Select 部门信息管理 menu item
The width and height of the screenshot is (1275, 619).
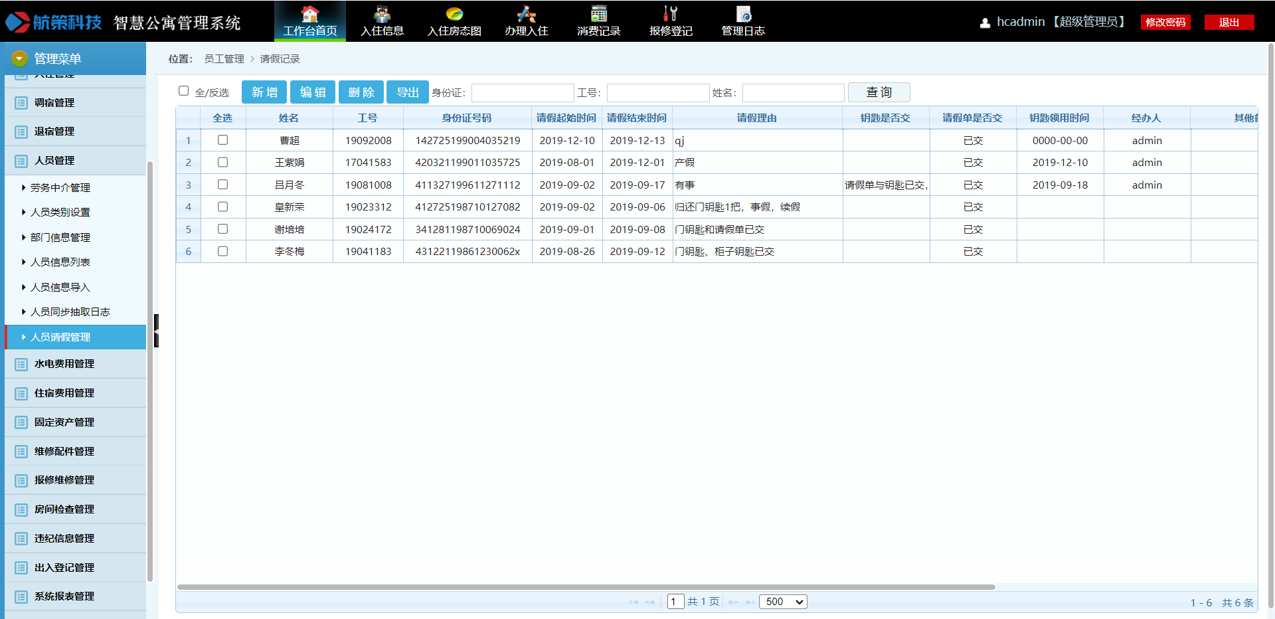click(x=60, y=238)
